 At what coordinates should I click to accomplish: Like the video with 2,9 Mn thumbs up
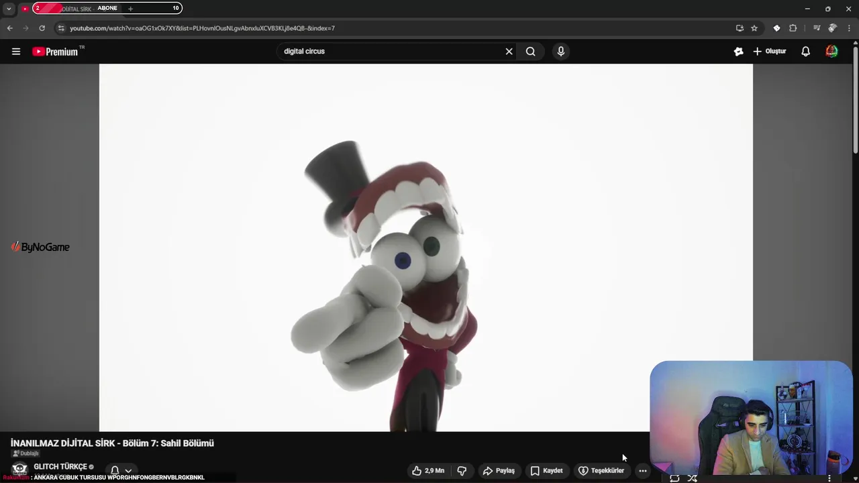click(428, 471)
